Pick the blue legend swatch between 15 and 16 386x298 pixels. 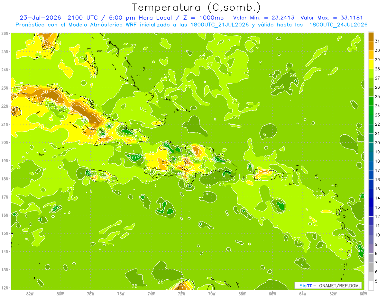click(371, 184)
